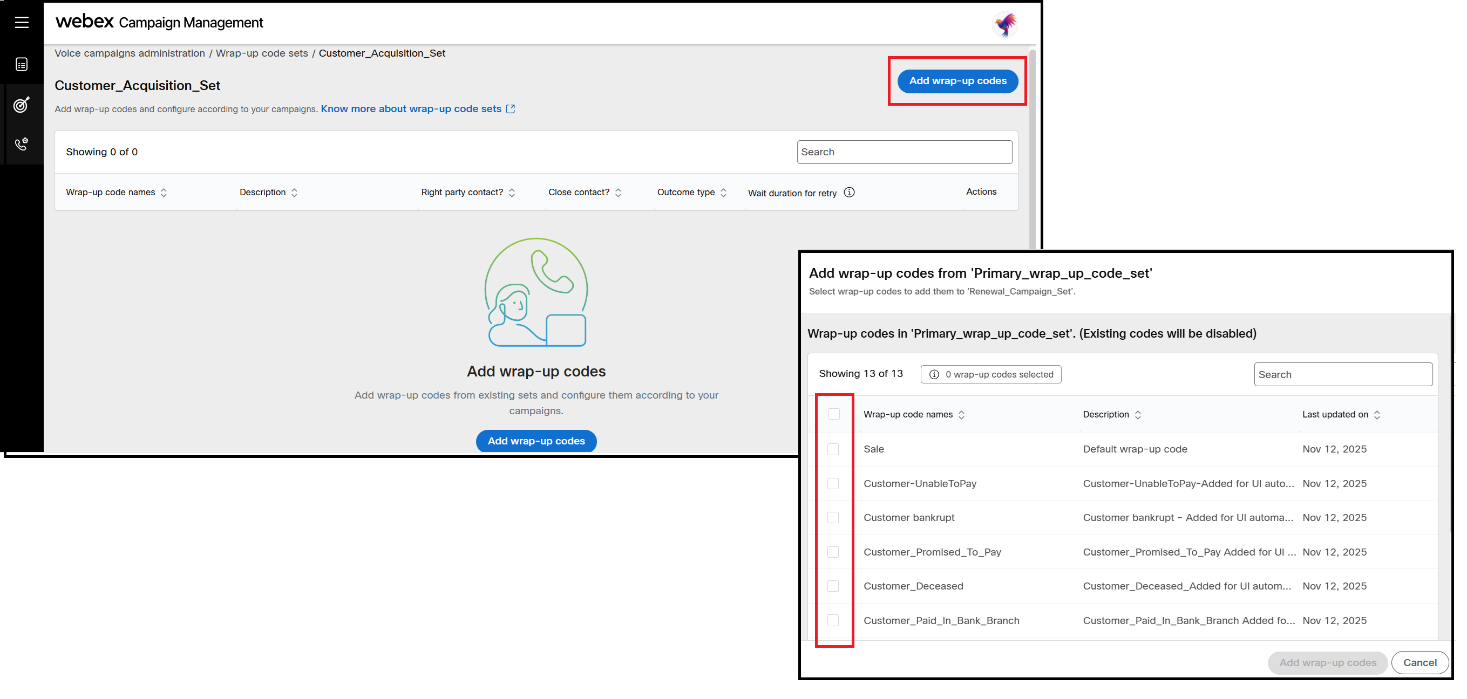The image size is (1467, 699).
Task: Open the contact lists sidebar icon
Action: click(x=22, y=64)
